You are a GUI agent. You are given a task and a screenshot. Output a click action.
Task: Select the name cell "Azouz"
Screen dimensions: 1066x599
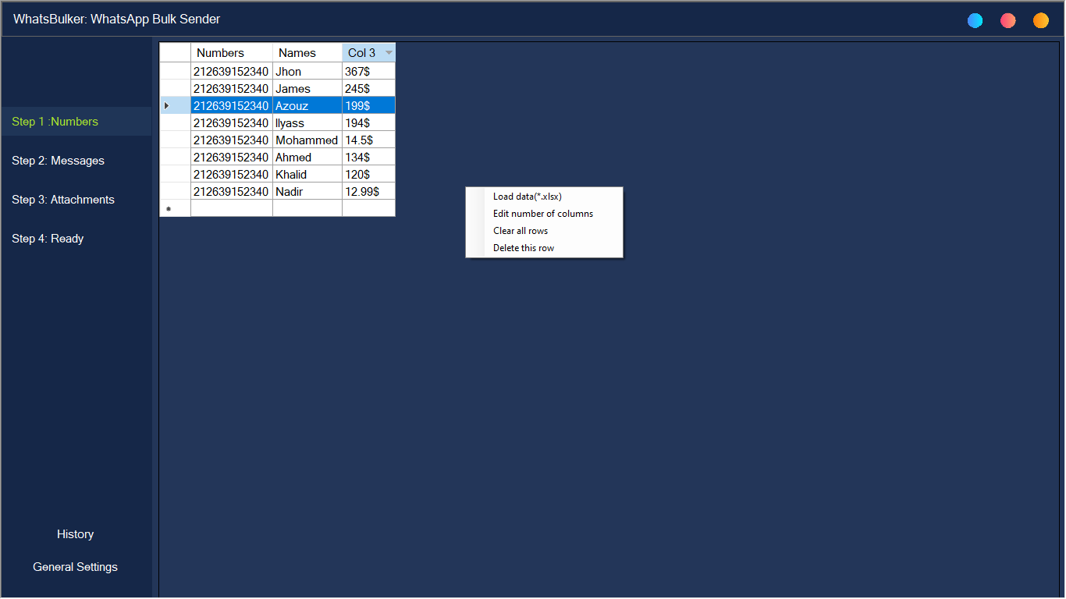click(x=307, y=106)
